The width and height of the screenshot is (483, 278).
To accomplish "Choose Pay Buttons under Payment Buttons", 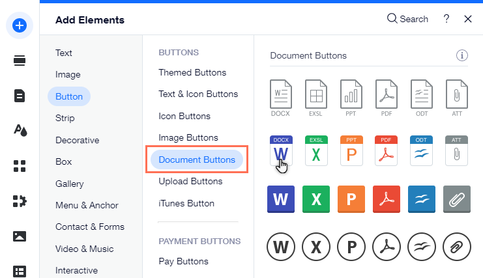I will click(x=183, y=261).
